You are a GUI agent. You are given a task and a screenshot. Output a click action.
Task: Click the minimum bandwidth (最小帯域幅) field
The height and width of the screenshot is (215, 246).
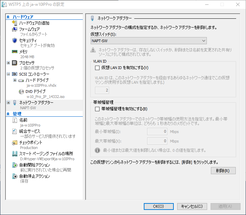pos(157,132)
